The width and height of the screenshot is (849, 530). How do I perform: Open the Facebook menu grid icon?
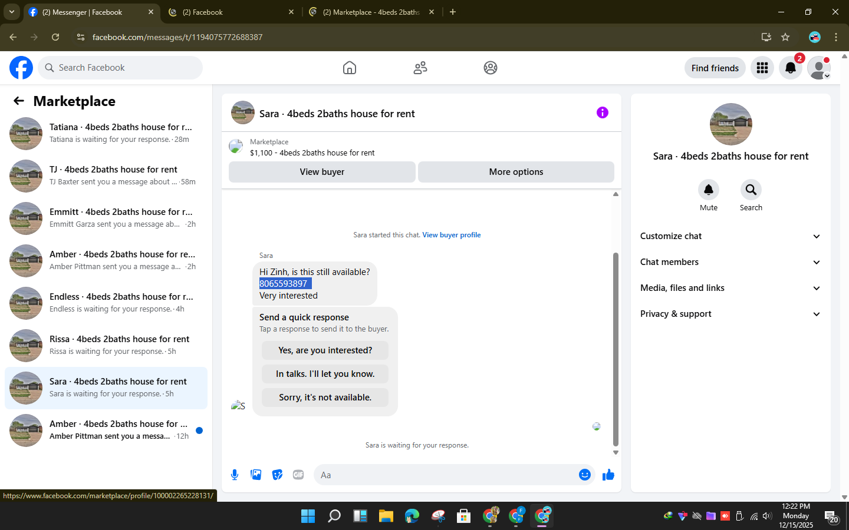tap(762, 68)
